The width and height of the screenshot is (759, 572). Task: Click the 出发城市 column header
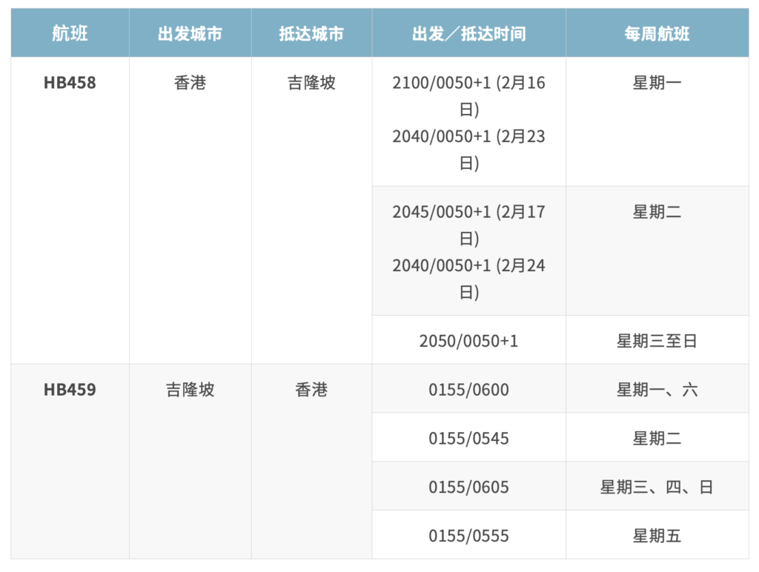pos(190,34)
